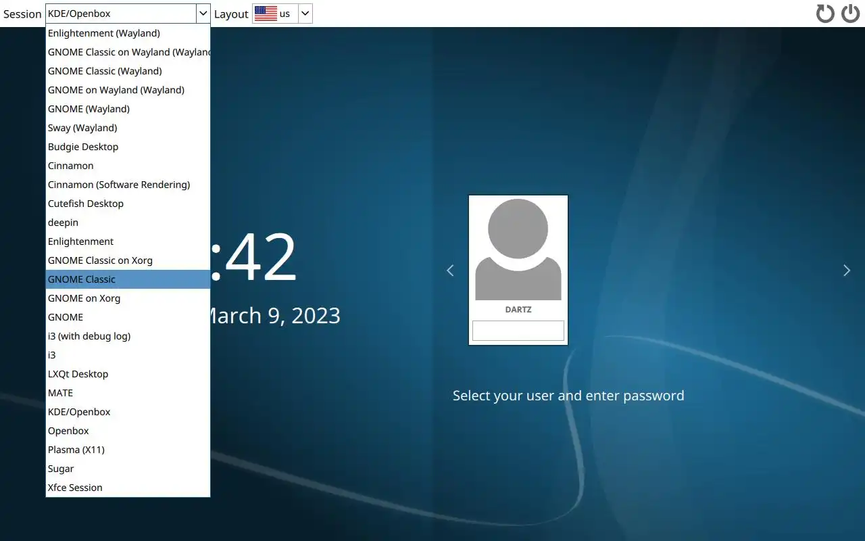Click highlighted GNOME Classic entry
This screenshot has width=865, height=541.
[x=128, y=279]
